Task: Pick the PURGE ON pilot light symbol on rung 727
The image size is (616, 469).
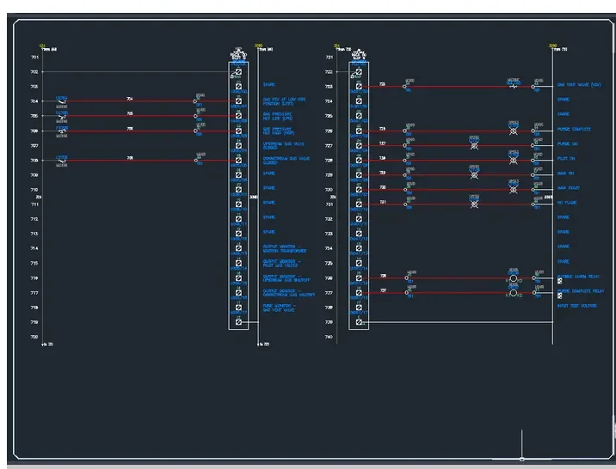Action: [x=474, y=146]
